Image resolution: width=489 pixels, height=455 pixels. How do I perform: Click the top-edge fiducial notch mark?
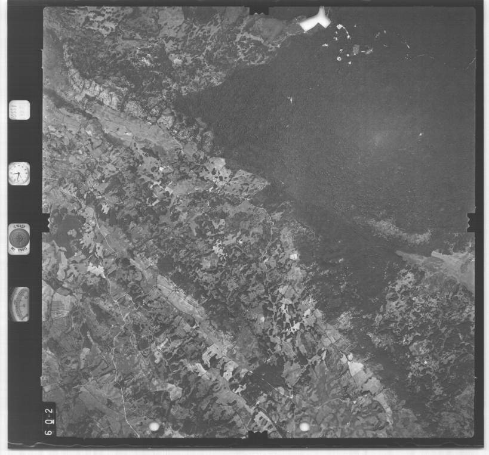point(259,11)
